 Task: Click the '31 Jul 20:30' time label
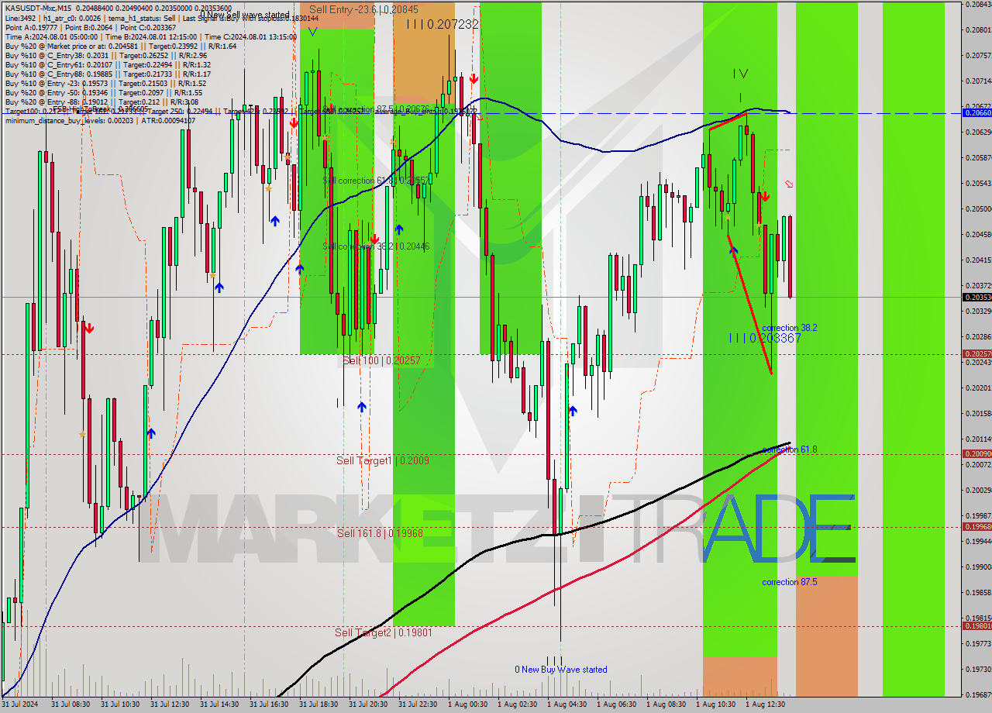click(367, 704)
